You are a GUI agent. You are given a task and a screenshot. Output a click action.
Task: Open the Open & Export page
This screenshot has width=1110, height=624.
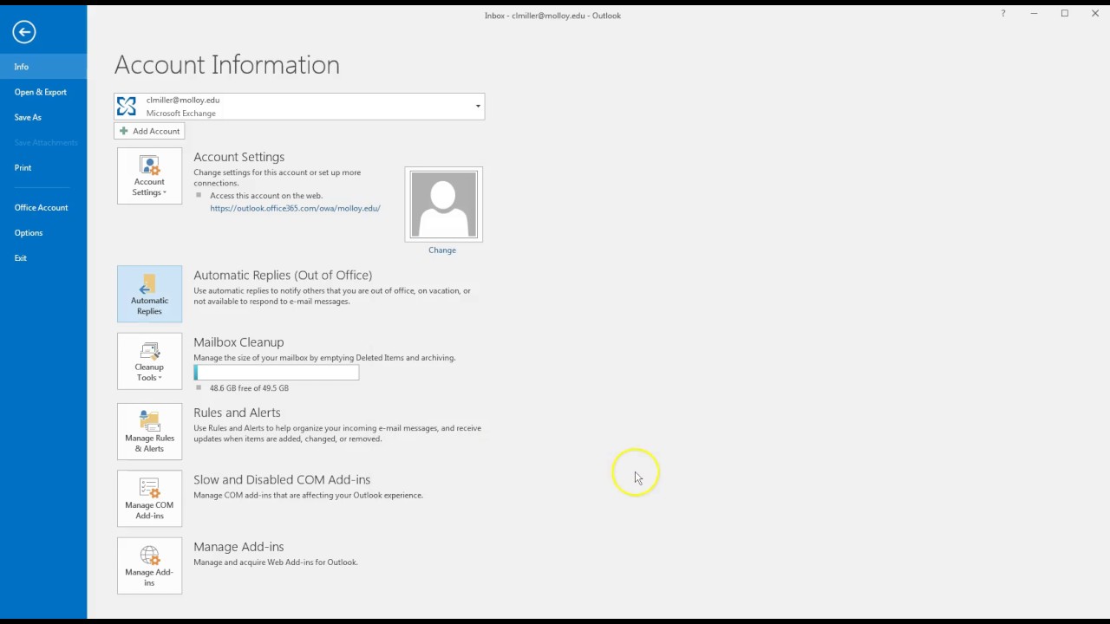pyautogui.click(x=43, y=92)
